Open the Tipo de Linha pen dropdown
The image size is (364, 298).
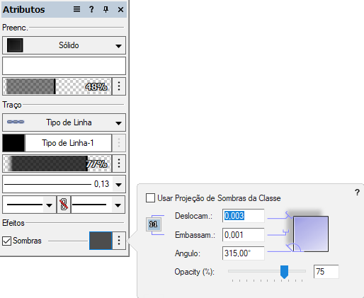click(x=64, y=122)
